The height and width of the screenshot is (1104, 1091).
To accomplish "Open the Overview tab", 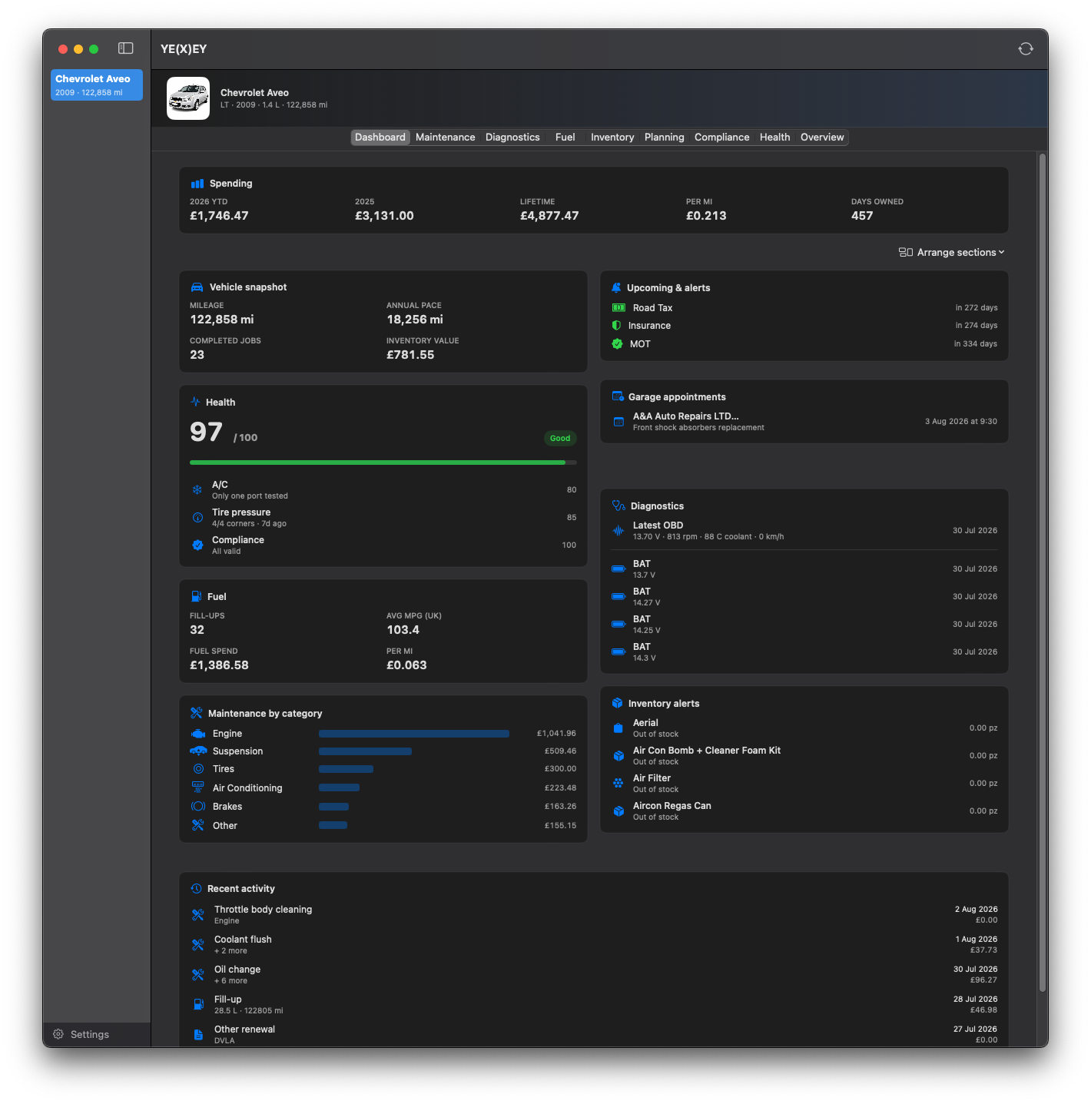I will pos(822,138).
